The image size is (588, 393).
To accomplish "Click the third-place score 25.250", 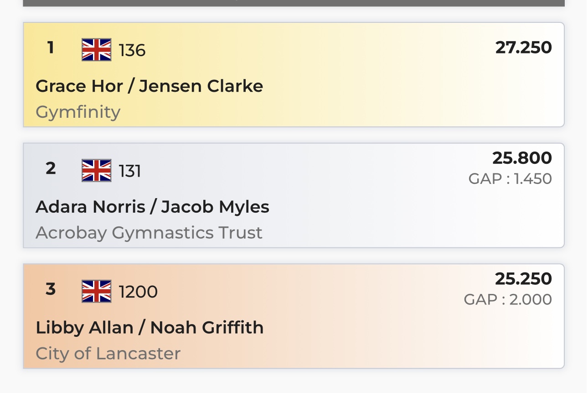I will (x=523, y=279).
